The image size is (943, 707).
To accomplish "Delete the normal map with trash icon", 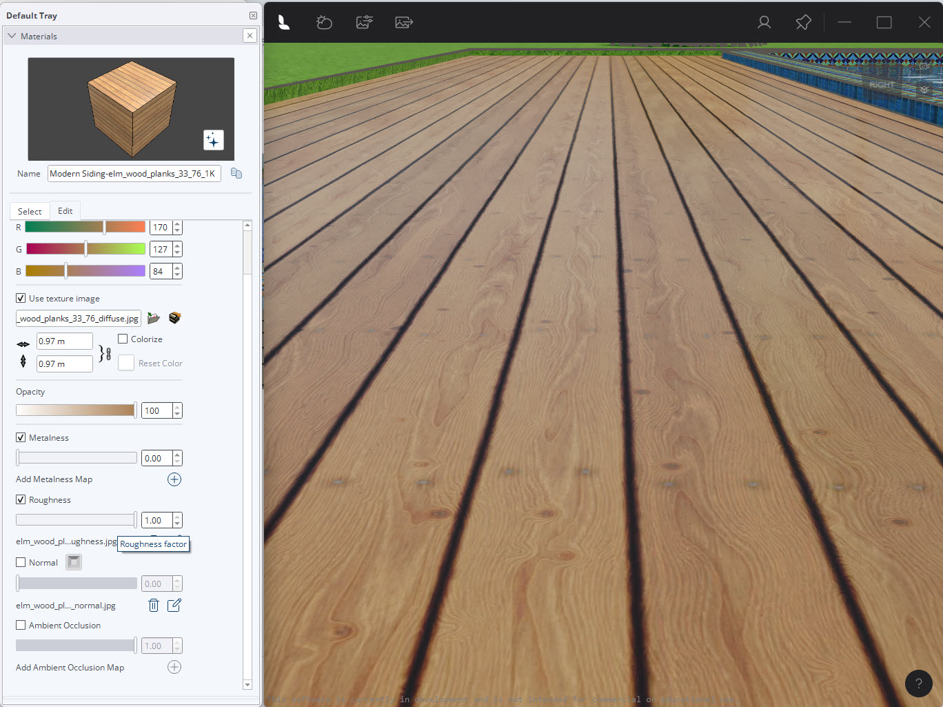I will (154, 605).
